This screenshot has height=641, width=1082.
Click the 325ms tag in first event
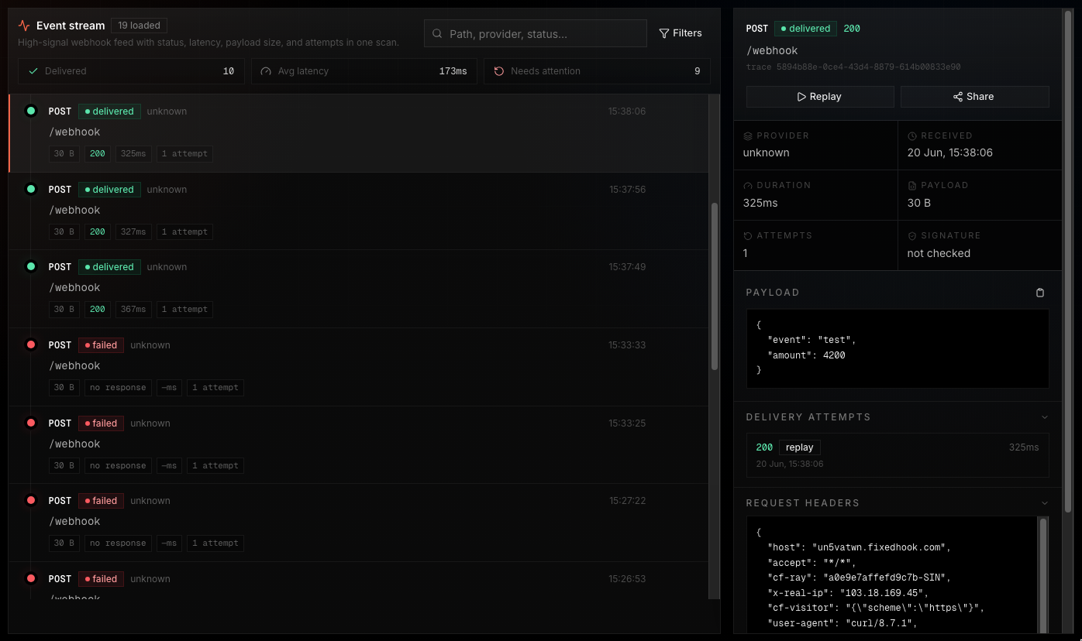[133, 153]
